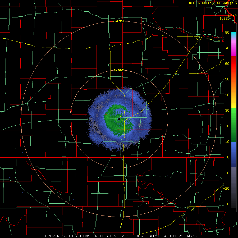Click the black radar site dot at center
This screenshot has width=238, height=238.
pyautogui.click(x=119, y=119)
